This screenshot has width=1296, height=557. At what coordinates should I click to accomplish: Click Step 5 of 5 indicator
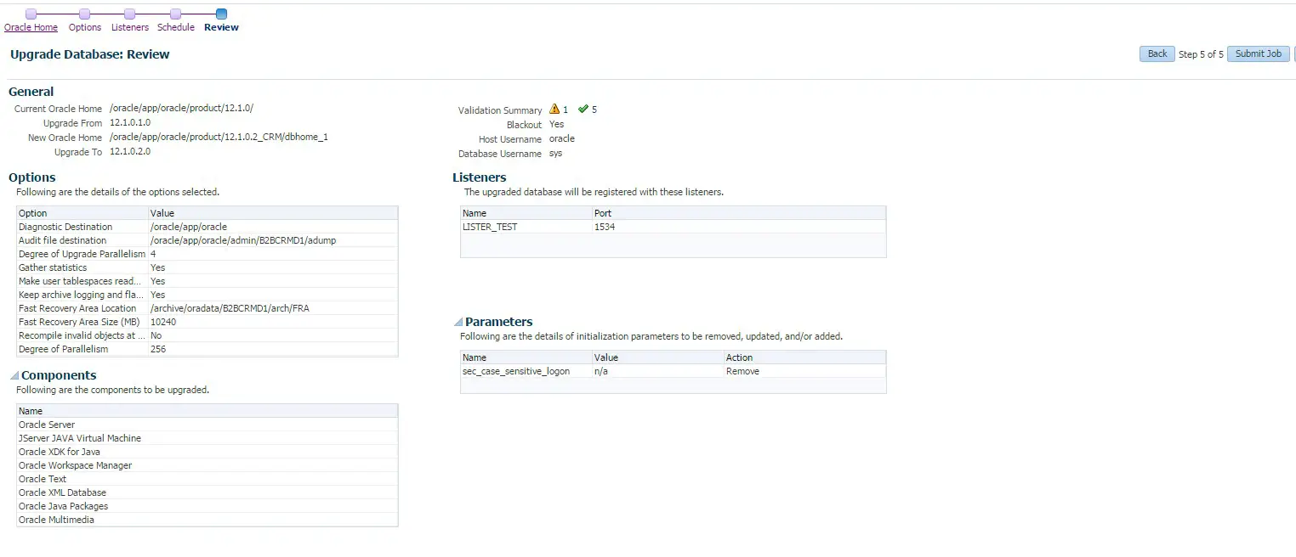(1201, 54)
